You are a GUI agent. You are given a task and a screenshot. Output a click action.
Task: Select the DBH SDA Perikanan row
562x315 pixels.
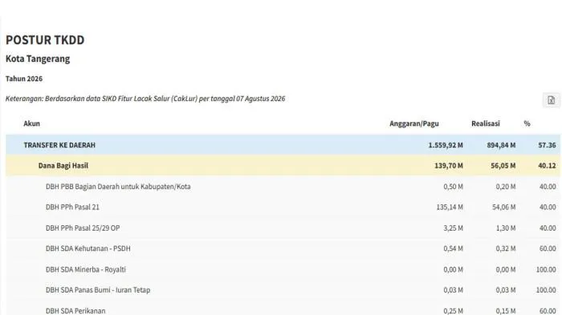(x=283, y=309)
